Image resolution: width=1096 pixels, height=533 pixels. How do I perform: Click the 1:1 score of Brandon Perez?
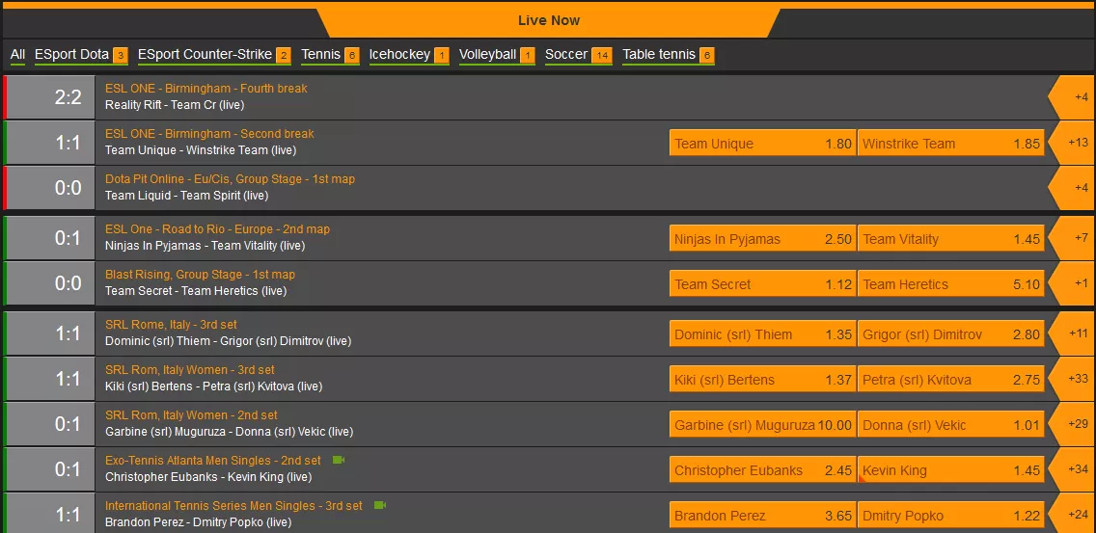[x=68, y=515]
